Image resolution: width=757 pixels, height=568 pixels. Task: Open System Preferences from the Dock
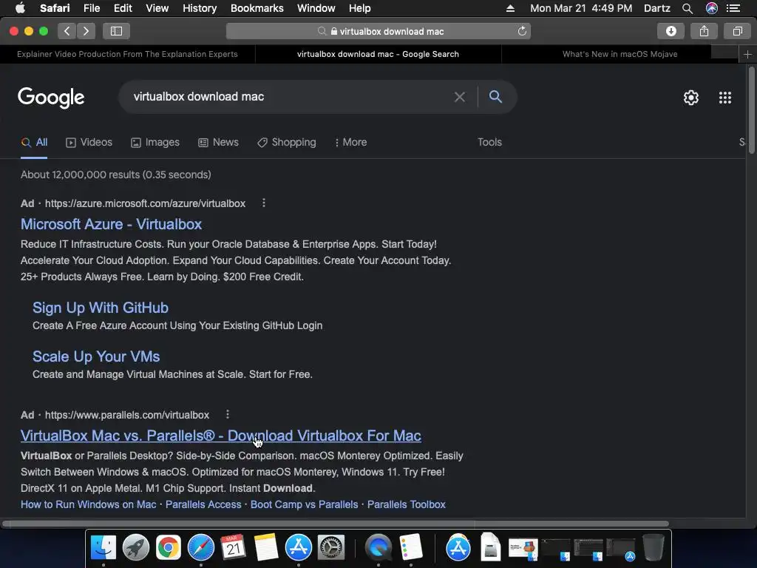(330, 548)
